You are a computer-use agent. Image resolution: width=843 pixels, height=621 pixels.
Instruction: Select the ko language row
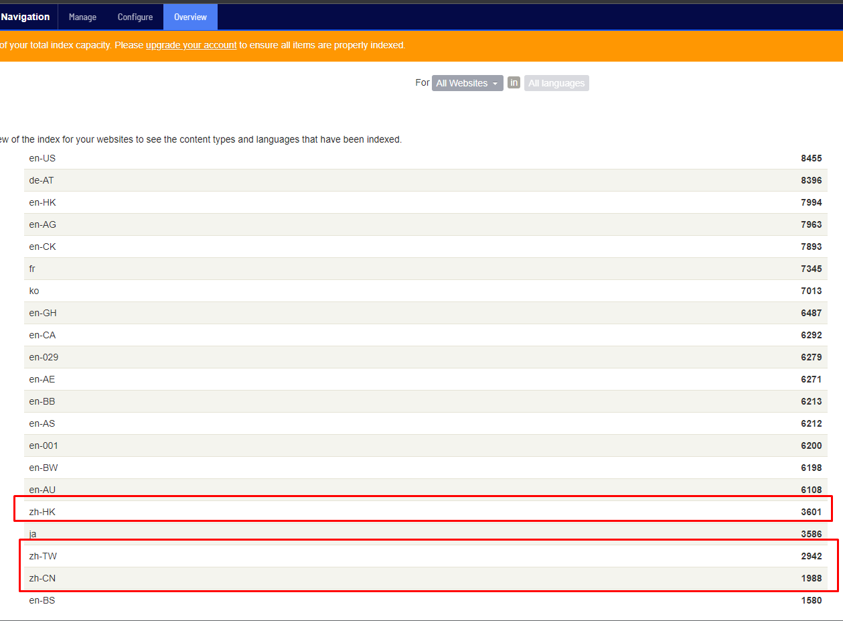point(34,291)
